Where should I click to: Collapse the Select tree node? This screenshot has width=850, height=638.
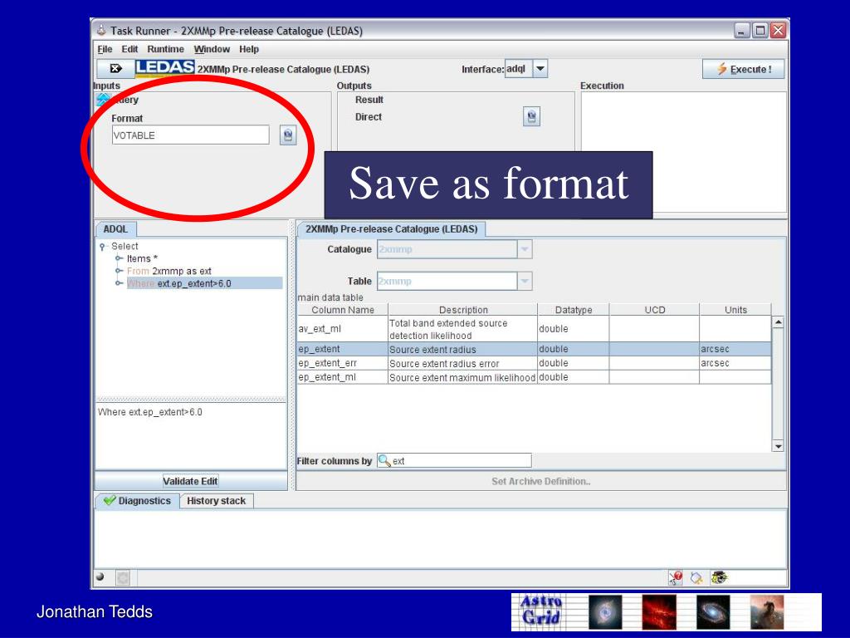102,247
